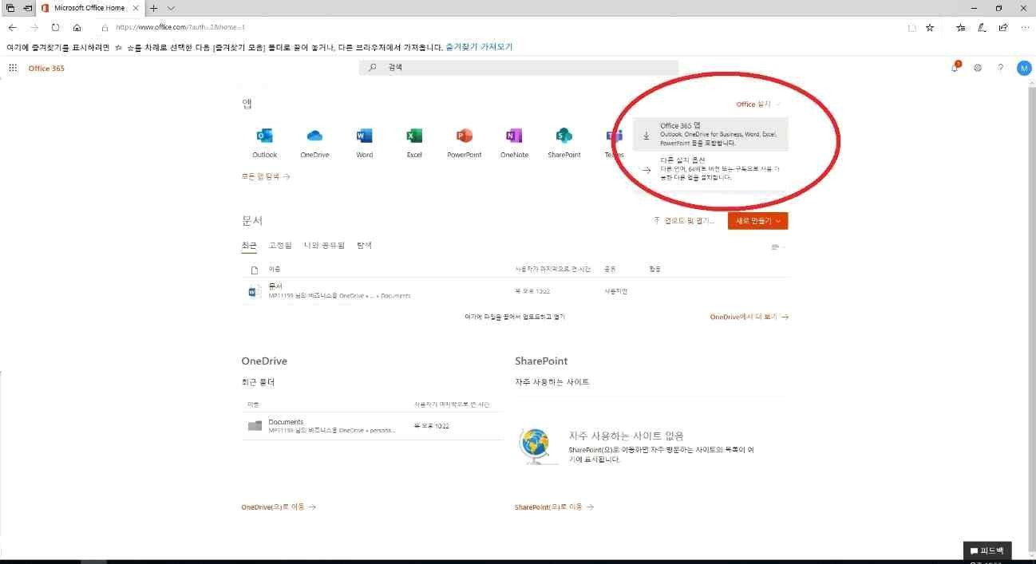Share this page from the browser toolbar
The width and height of the screenshot is (1036, 564).
1003,27
